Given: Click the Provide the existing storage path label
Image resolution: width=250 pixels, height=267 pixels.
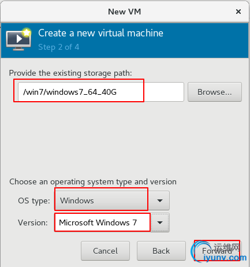Looking at the screenshot, I should 70,73.
